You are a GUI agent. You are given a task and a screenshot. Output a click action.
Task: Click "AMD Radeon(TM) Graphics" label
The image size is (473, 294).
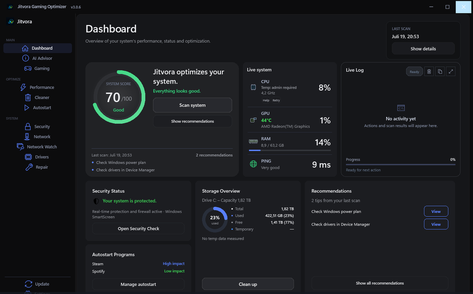coord(285,127)
